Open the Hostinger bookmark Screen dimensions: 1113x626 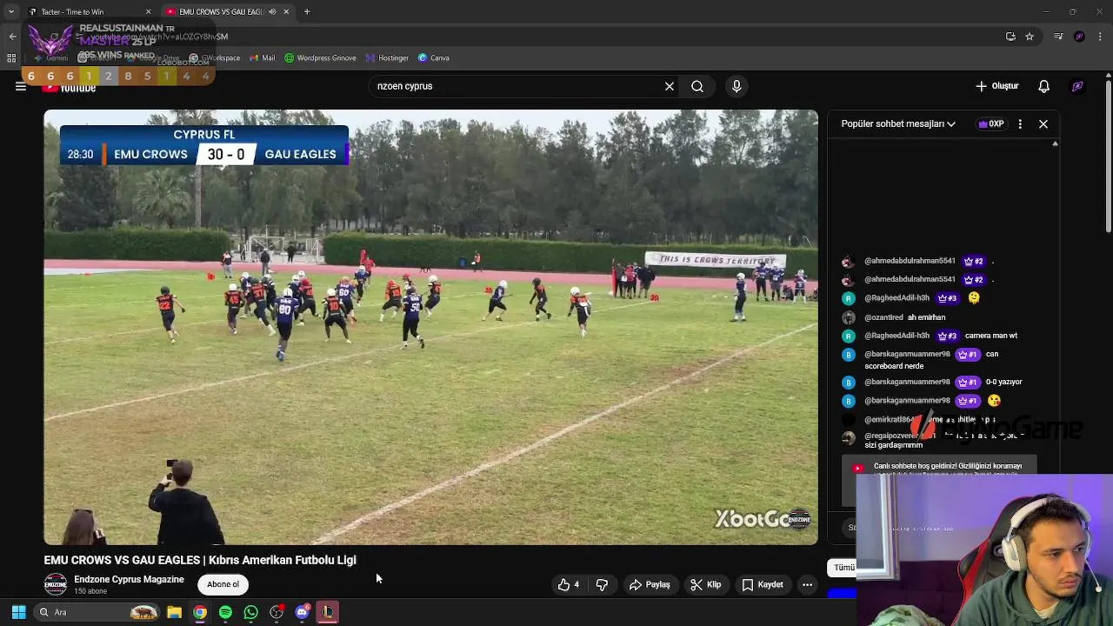387,58
